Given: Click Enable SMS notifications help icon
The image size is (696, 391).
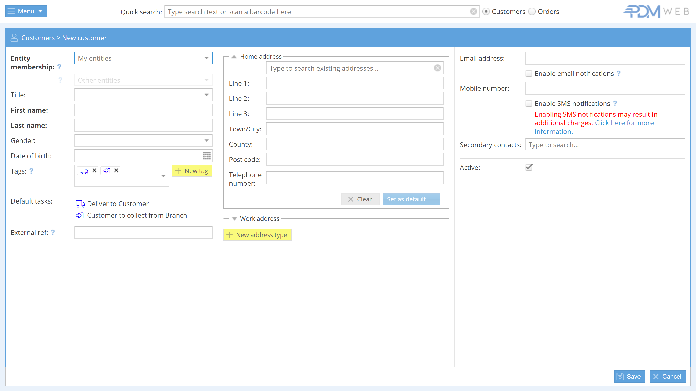Looking at the screenshot, I should 615,103.
